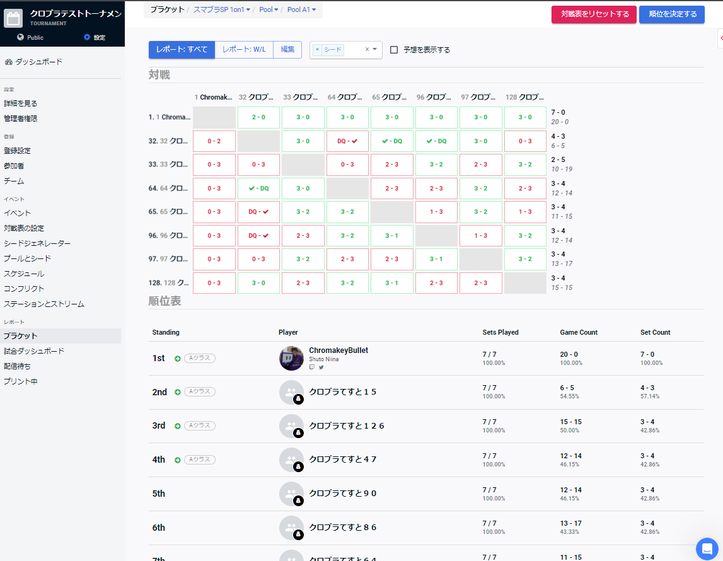Open ステーションとストリーム in the sidebar
The width and height of the screenshot is (723, 561).
click(x=43, y=304)
